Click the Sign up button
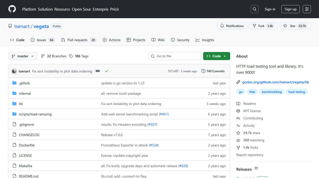The width and height of the screenshot is (319, 178). click(x=290, y=9)
